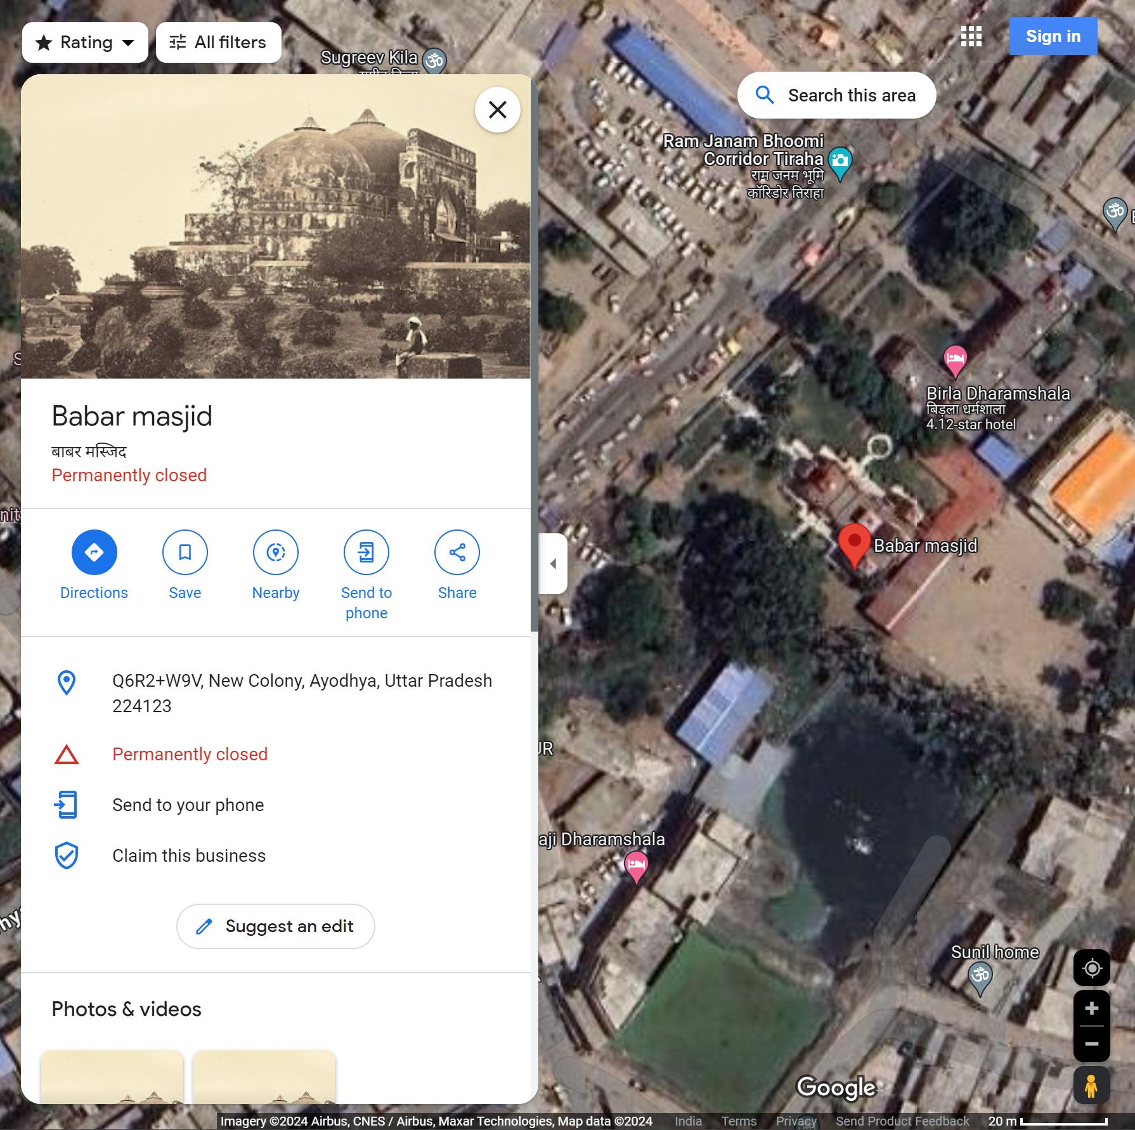Open the Babar masjid historic photo

coord(276,226)
